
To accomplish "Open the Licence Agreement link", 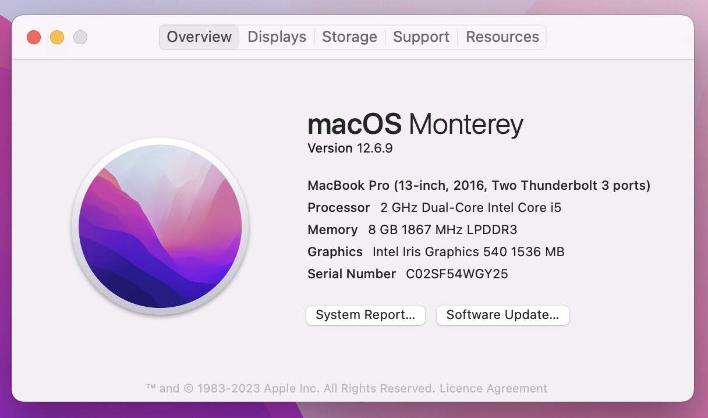I will [493, 388].
